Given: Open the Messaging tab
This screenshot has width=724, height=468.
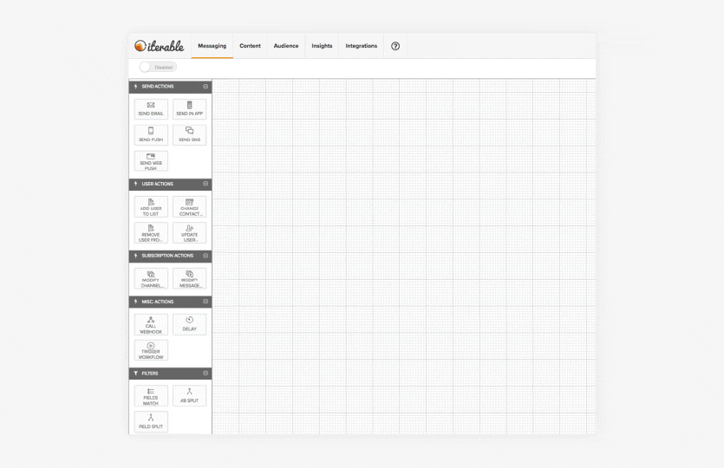Looking at the screenshot, I should [x=212, y=46].
